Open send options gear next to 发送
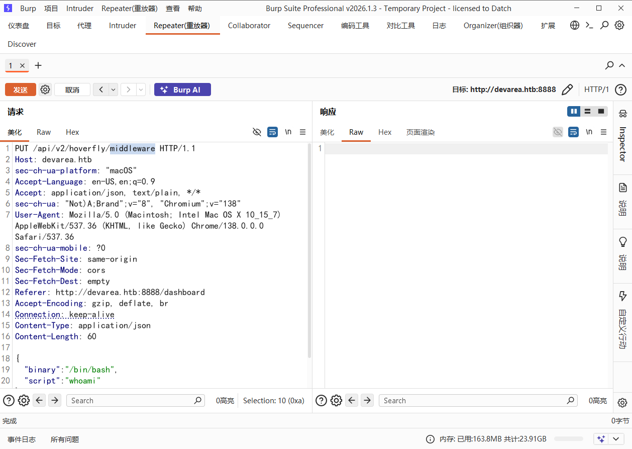Screen dimensions: 632x449 pyautogui.click(x=45, y=89)
